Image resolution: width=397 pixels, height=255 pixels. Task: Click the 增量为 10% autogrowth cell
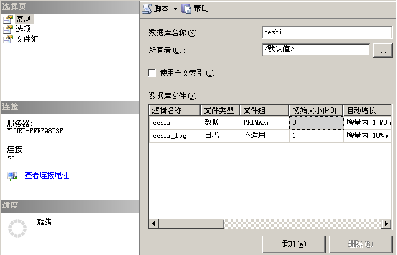tap(368, 136)
